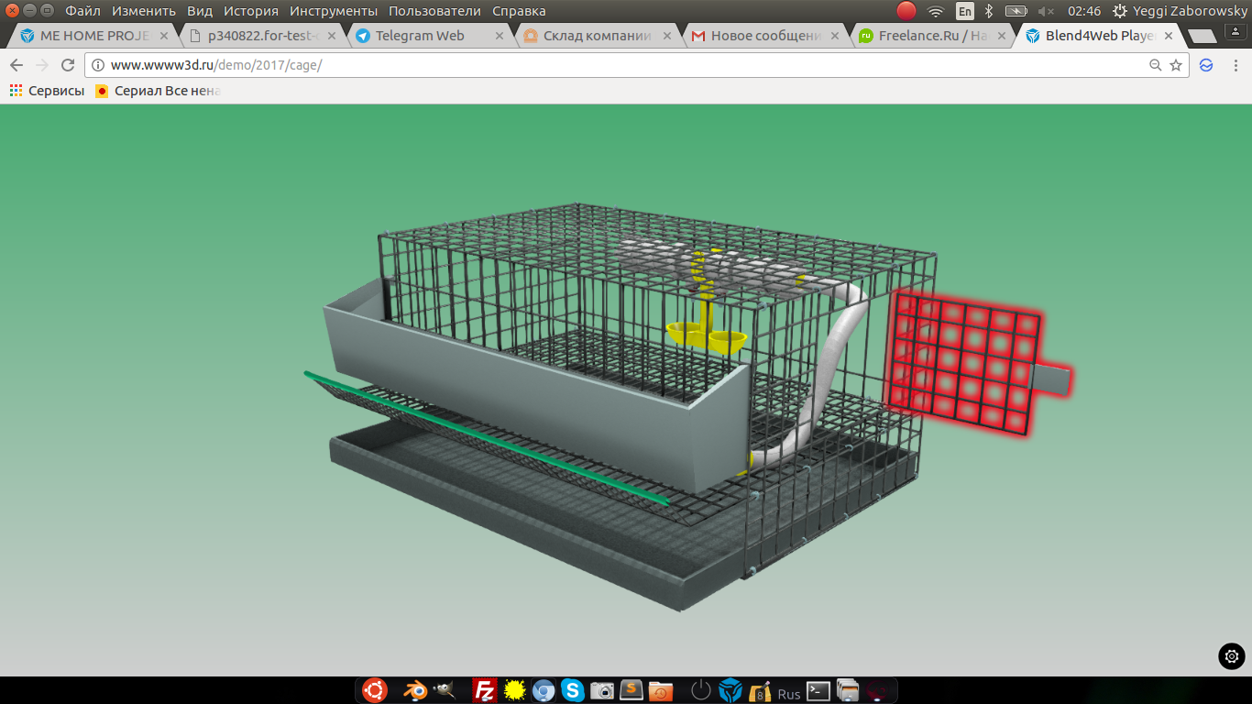This screenshot has height=704, width=1252.
Task: Switch to the ME HOME PROJECT tab
Action: 94,36
